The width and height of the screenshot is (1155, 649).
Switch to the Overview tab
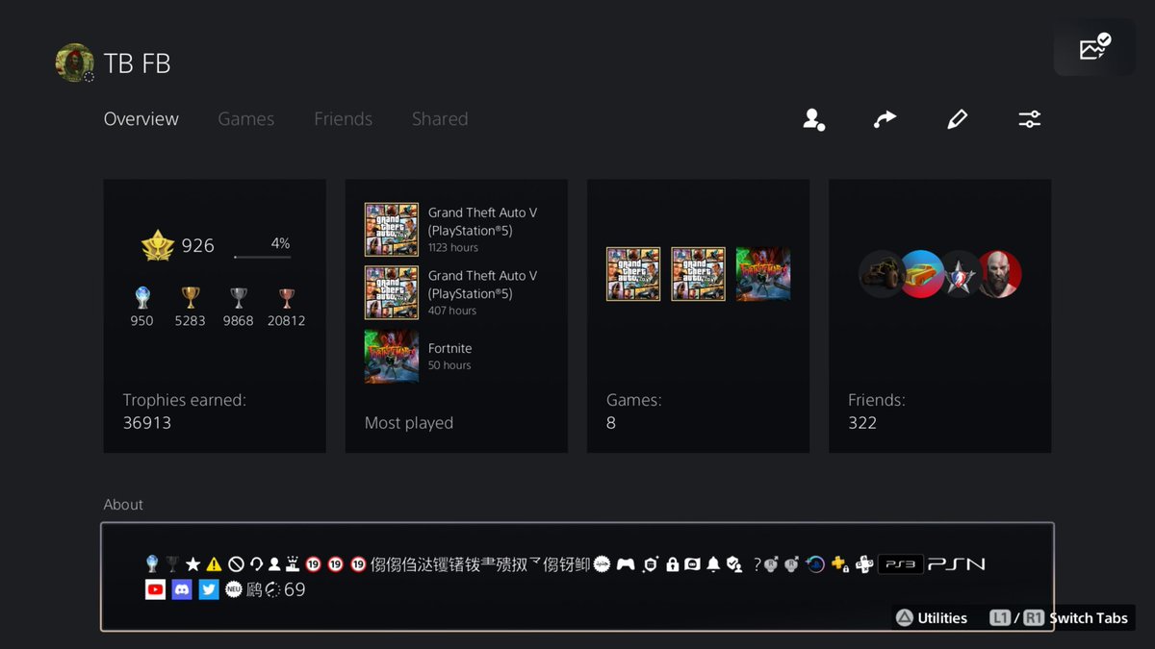tap(141, 119)
